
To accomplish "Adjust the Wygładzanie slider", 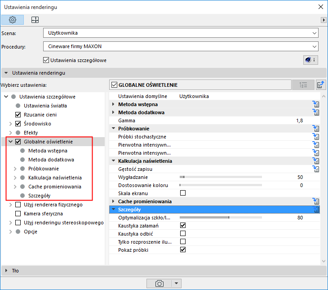I will pos(221,177).
